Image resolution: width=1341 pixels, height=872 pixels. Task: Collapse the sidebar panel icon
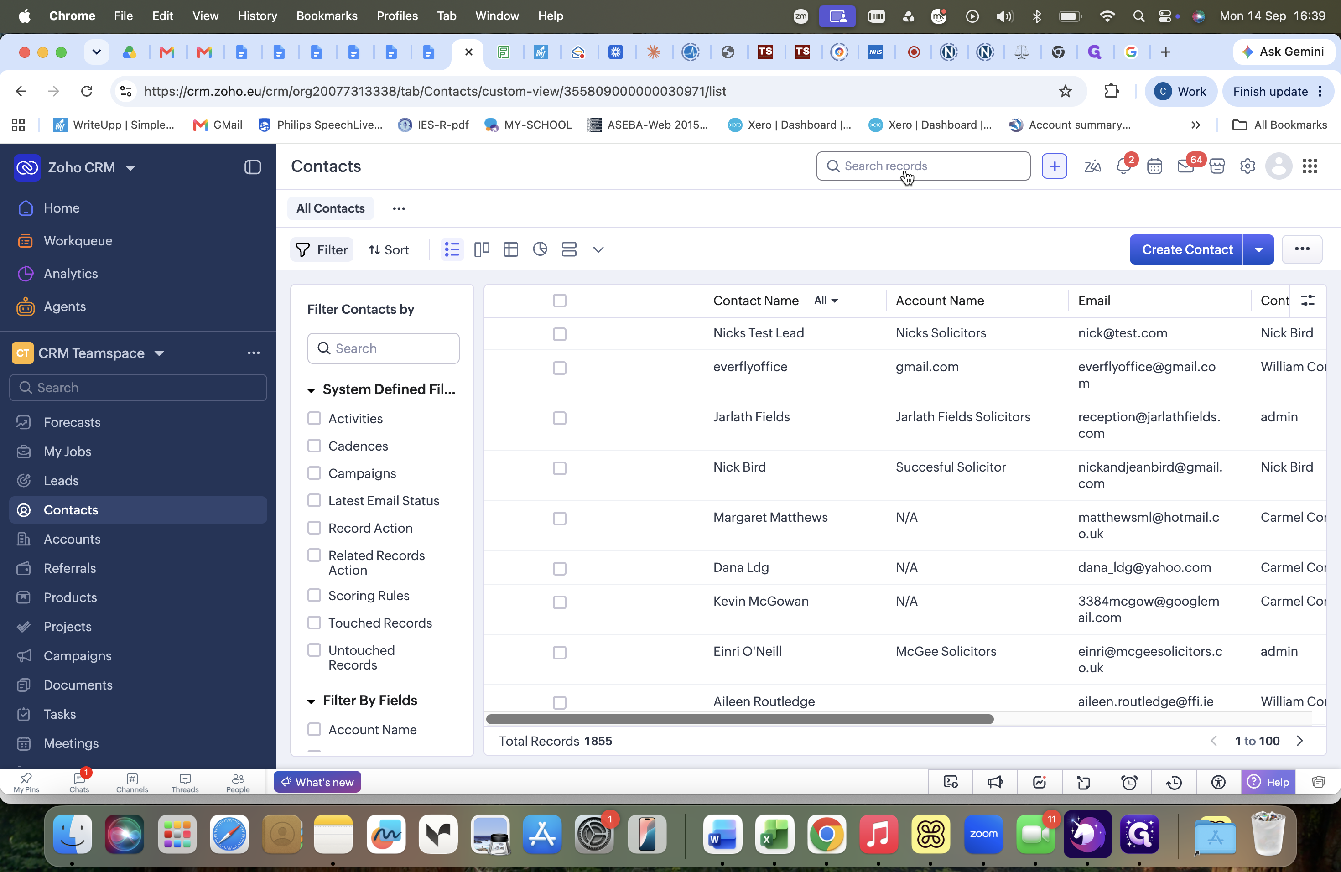tap(252, 167)
